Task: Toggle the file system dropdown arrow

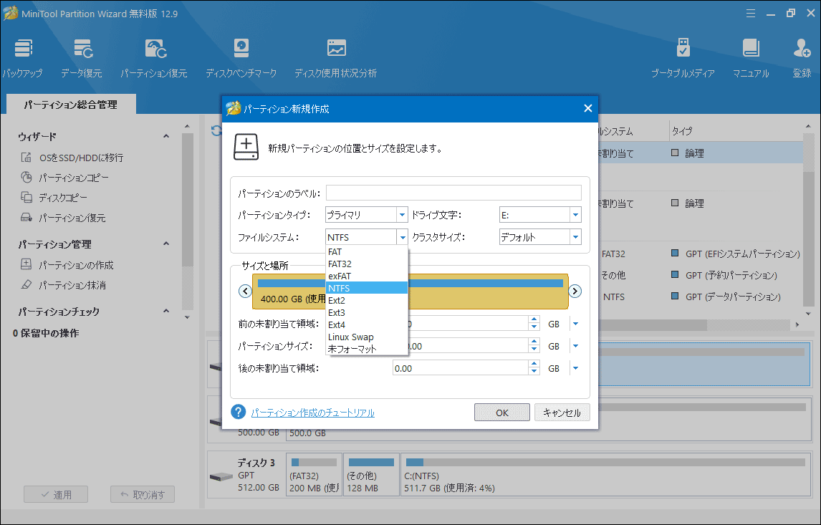Action: tap(402, 237)
